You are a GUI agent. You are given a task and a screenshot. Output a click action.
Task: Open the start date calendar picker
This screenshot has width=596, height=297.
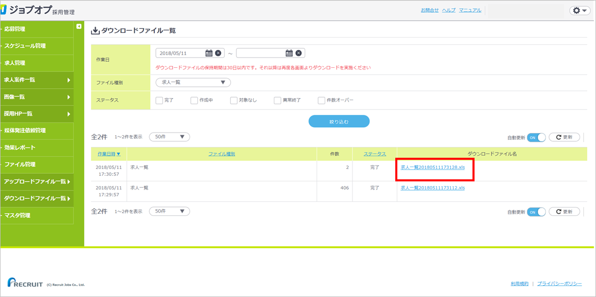(209, 53)
